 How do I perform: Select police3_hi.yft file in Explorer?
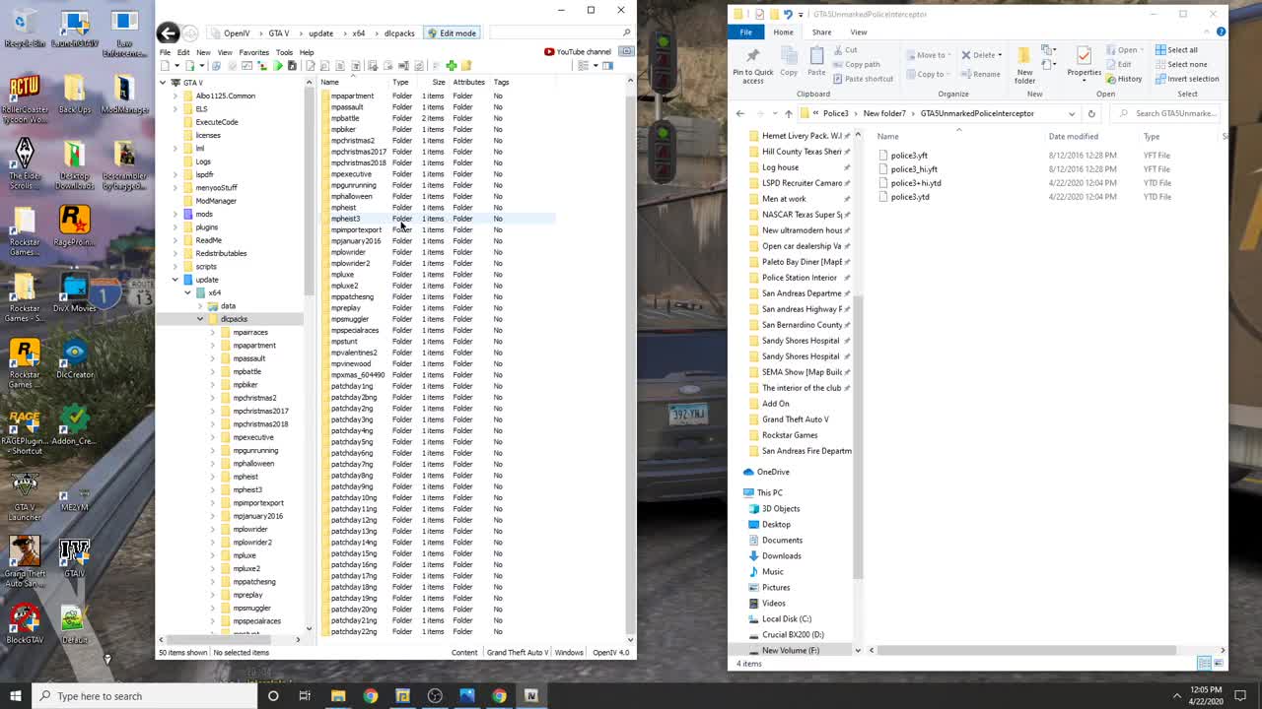tap(914, 169)
